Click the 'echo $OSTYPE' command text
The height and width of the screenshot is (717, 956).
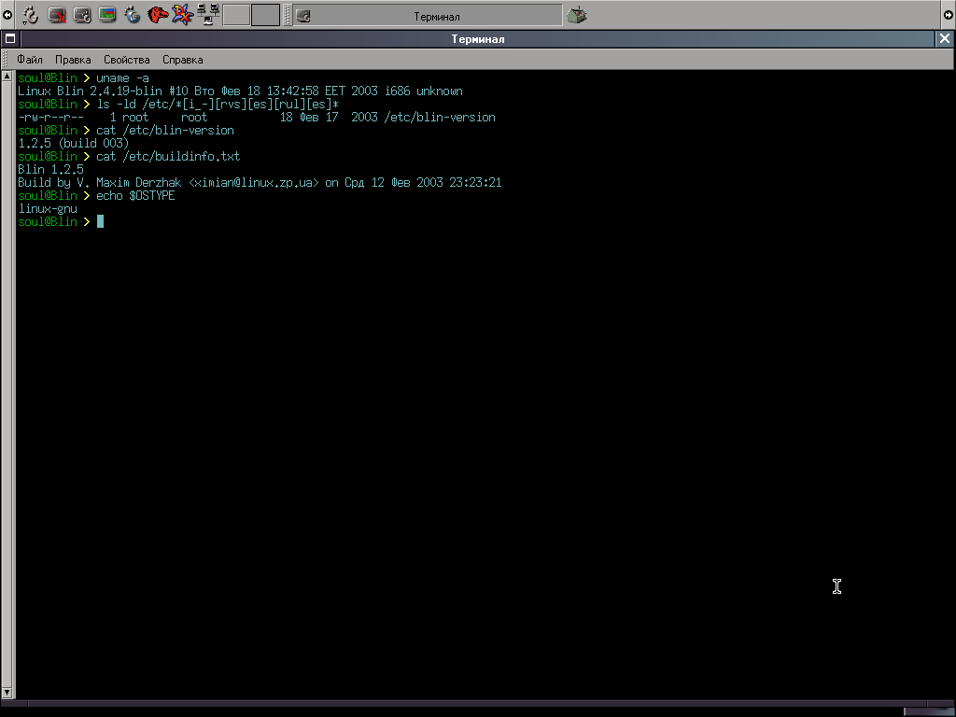pyautogui.click(x=135, y=196)
